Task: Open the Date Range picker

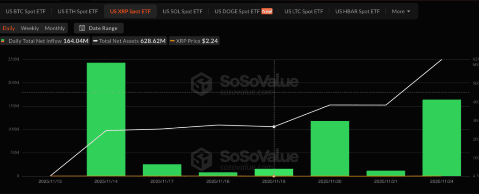Action: 98,28
